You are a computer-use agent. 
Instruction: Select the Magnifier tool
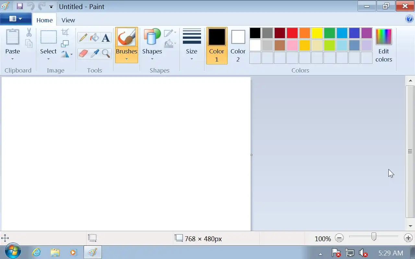(x=106, y=53)
